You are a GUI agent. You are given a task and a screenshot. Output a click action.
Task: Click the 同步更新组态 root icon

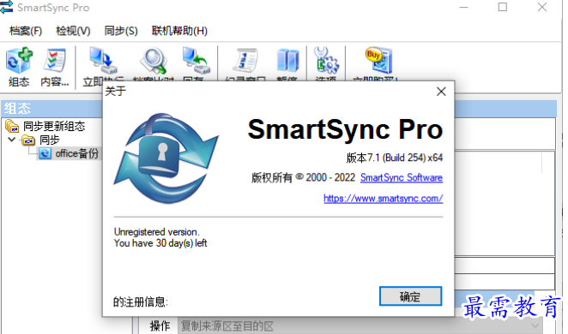(12, 126)
